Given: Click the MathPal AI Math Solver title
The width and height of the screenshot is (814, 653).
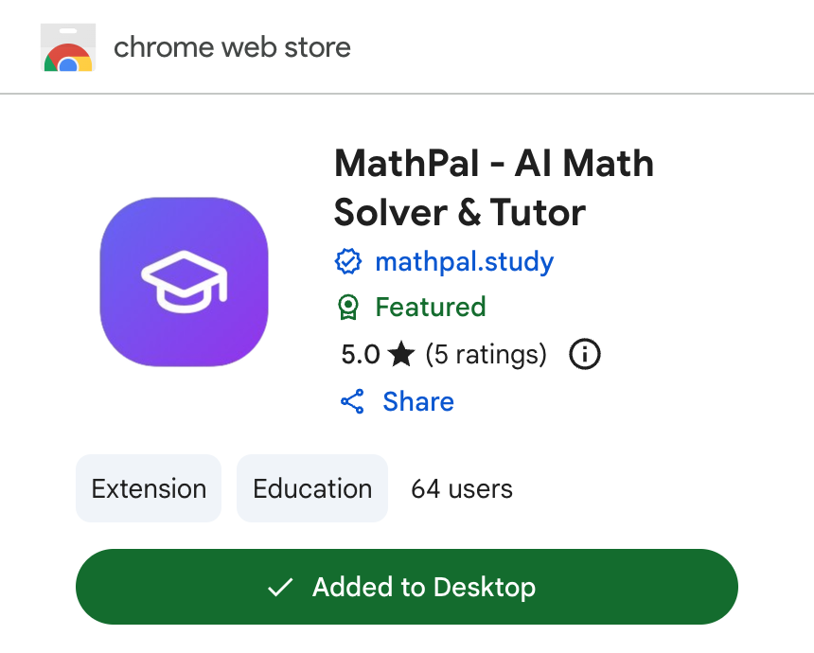Looking at the screenshot, I should [493, 188].
